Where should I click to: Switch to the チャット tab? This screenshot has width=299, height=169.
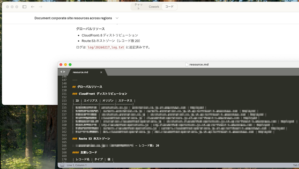point(138,7)
